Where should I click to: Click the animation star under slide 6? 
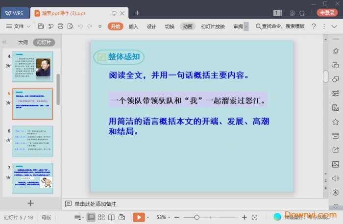[x=8, y=140]
